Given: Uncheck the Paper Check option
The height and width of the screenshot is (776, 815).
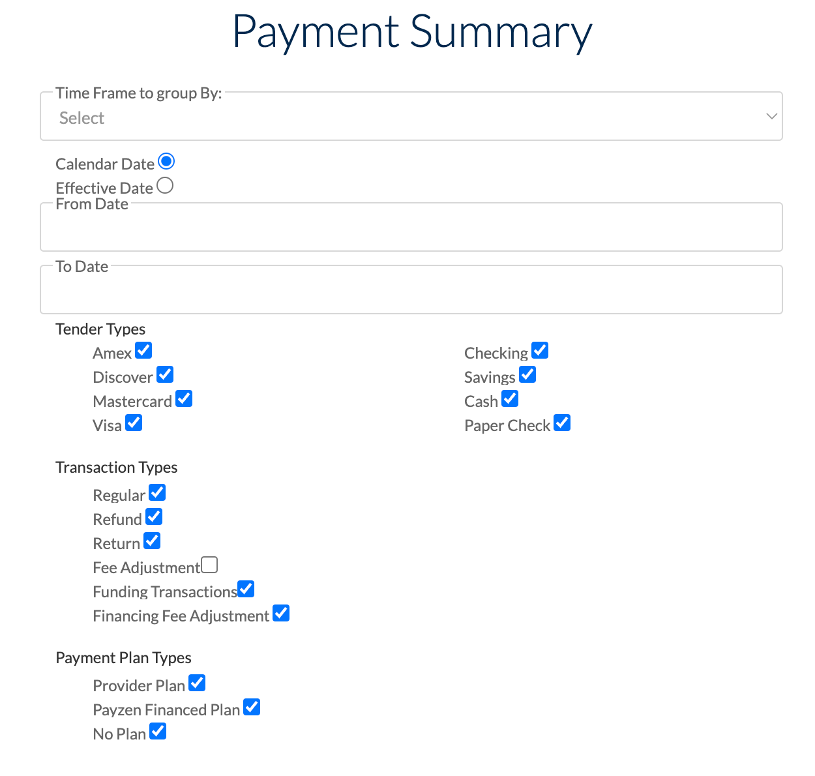Looking at the screenshot, I should point(562,423).
